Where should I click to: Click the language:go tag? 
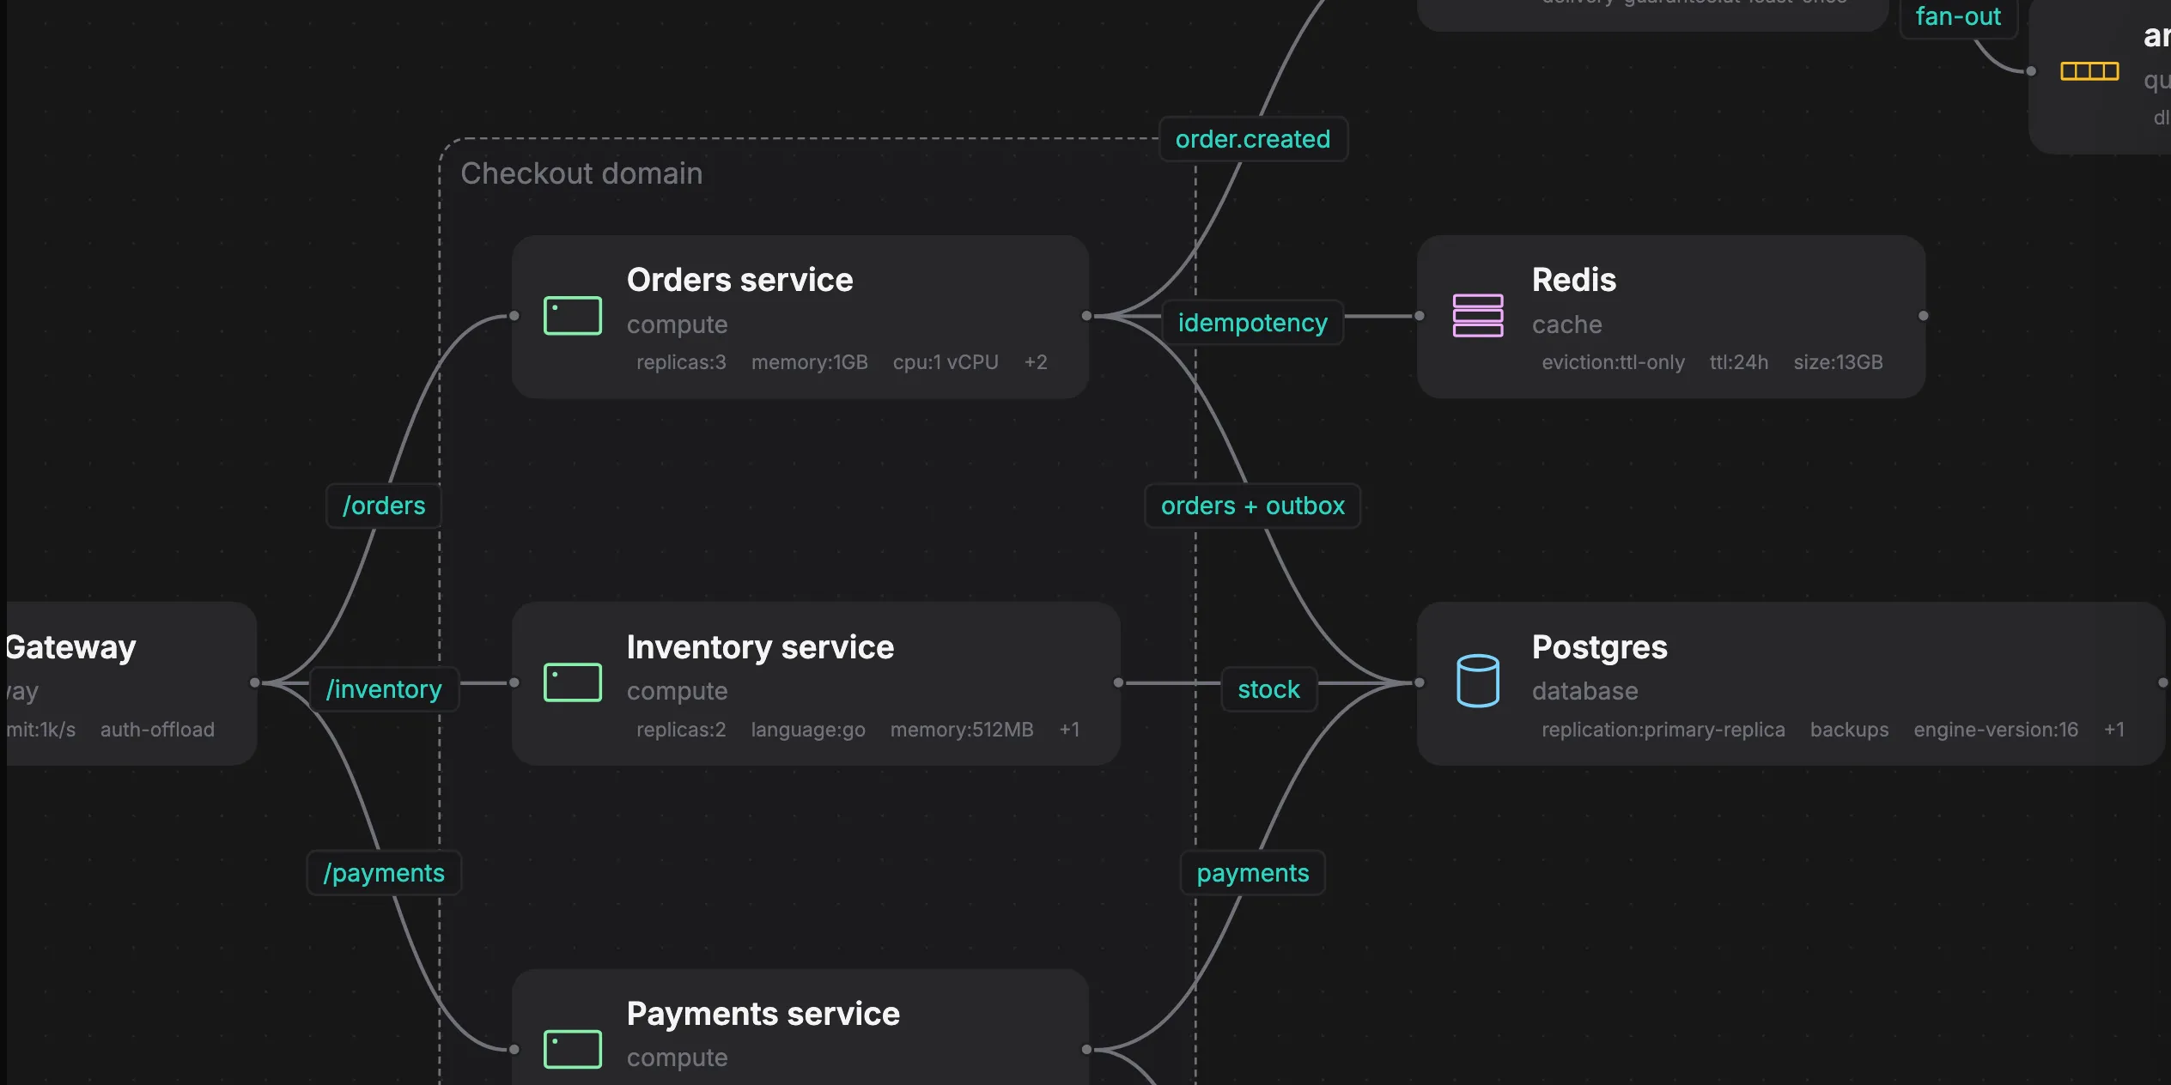[808, 730]
